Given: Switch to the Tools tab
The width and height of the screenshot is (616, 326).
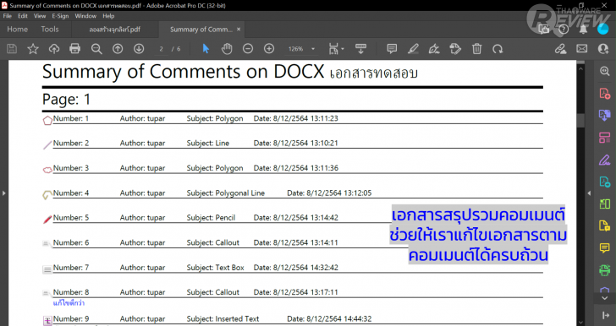Looking at the screenshot, I should click(50, 30).
